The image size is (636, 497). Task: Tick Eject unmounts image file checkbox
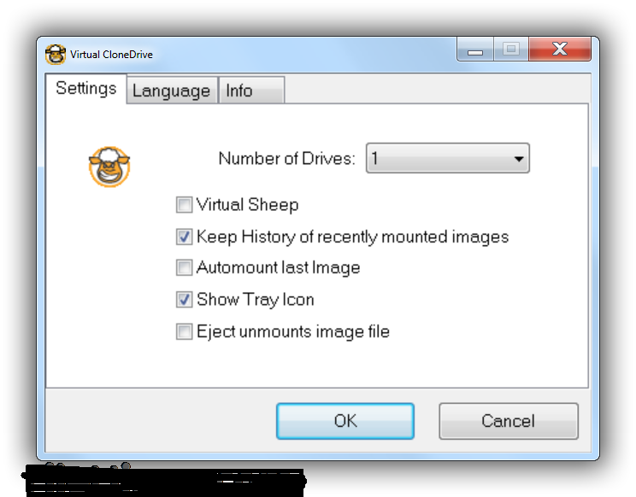184,331
